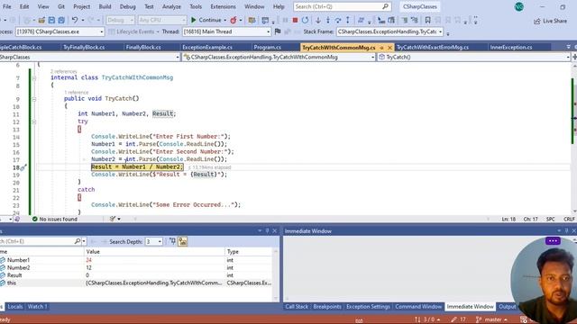
Task: Click the code cleanup broom icon
Action: click(113, 219)
